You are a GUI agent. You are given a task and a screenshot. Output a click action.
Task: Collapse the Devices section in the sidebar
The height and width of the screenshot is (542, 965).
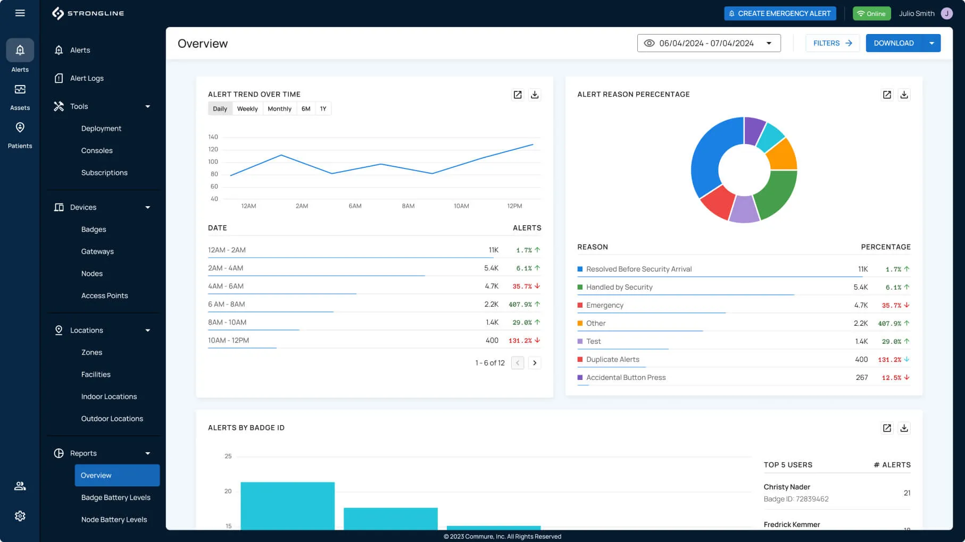click(147, 207)
